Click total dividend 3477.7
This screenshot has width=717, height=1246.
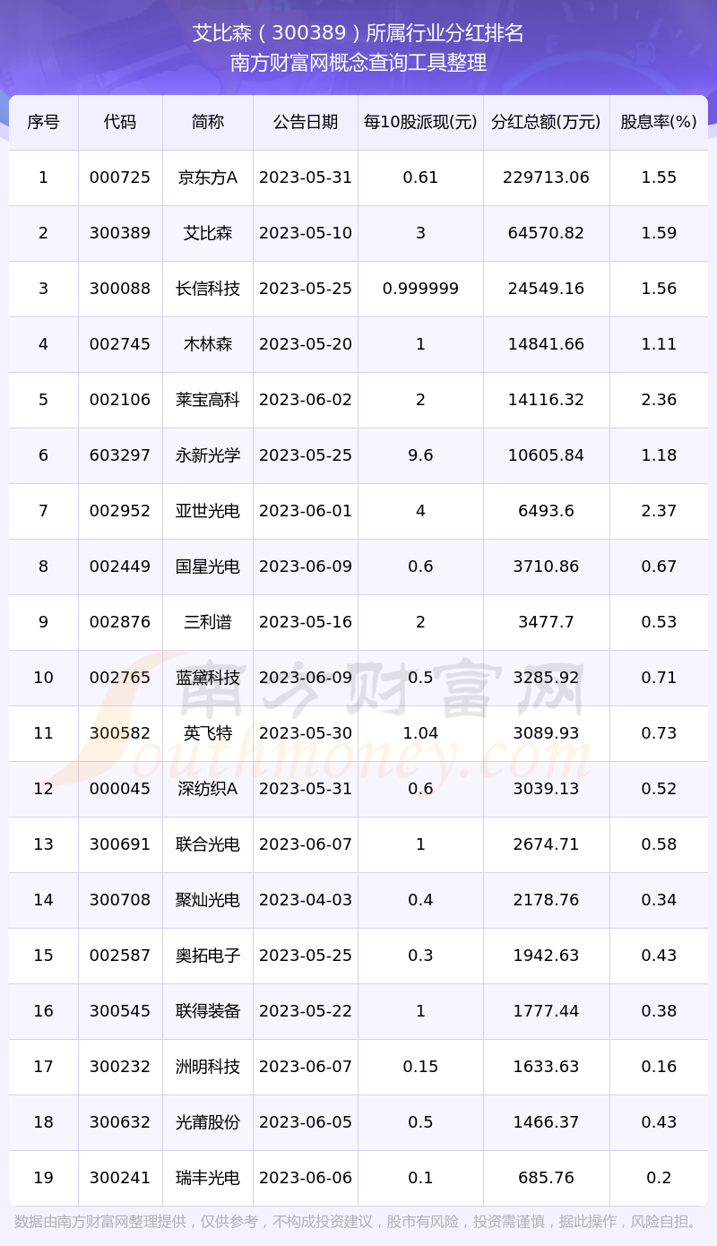tap(547, 622)
